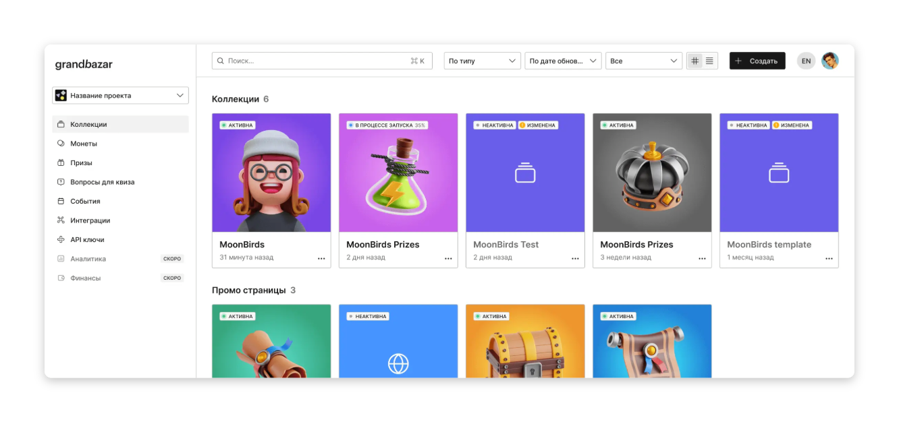Open three-dot menu for MoonBirds Test
The width and height of the screenshot is (899, 422).
pos(575,258)
